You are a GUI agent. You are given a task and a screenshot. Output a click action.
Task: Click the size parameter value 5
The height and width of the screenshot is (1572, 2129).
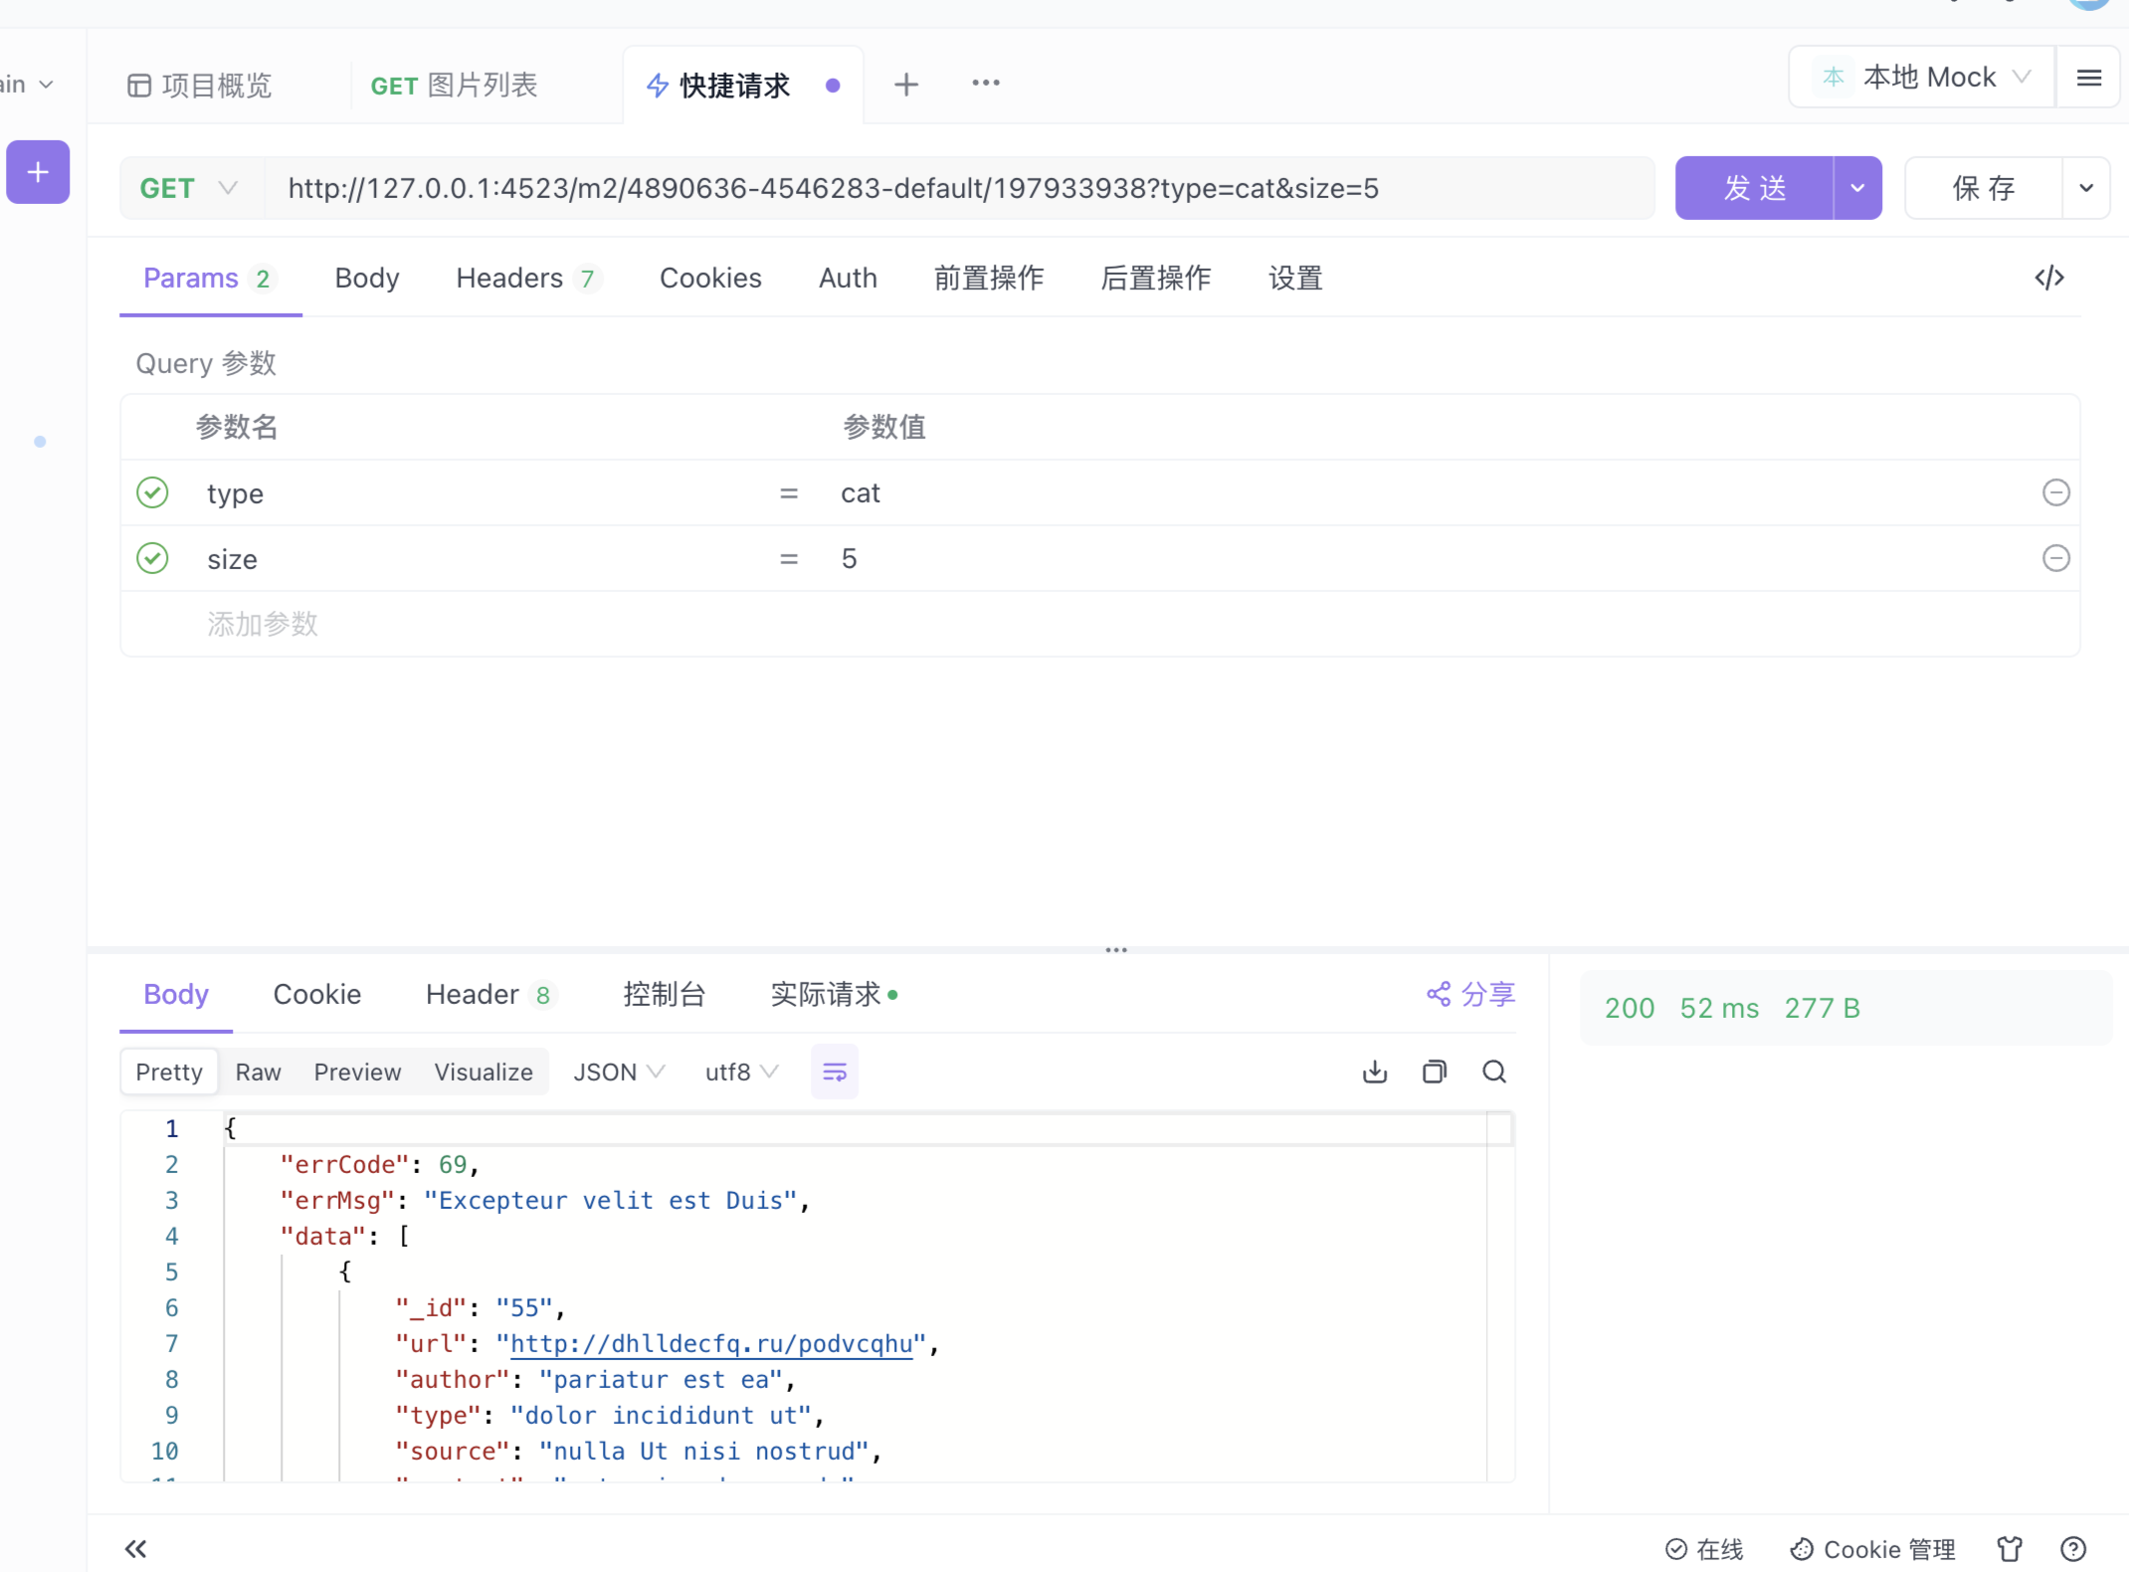(849, 558)
